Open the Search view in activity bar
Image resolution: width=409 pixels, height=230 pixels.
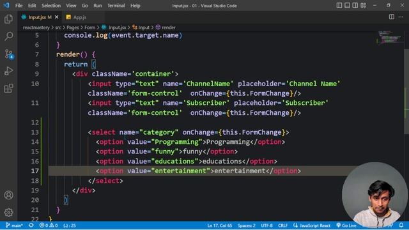8,36
